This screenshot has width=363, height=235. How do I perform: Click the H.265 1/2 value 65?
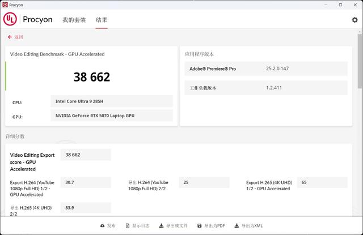(x=322, y=182)
